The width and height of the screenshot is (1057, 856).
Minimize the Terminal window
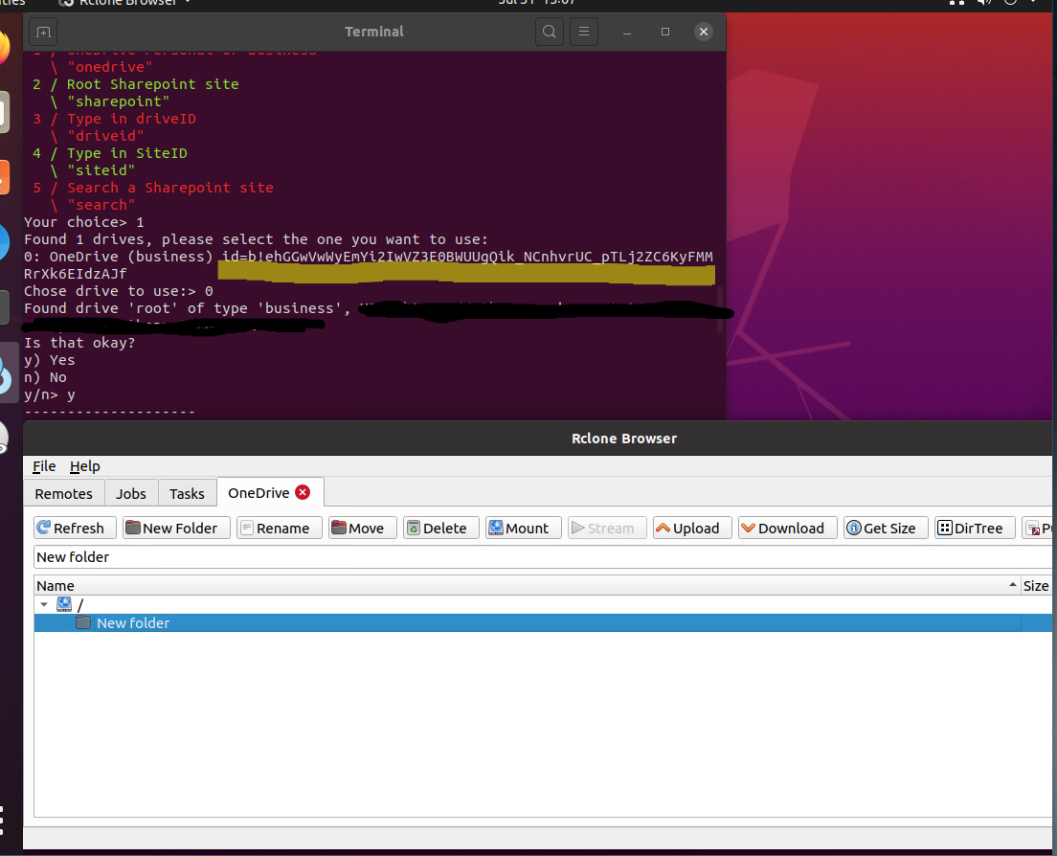tap(627, 33)
